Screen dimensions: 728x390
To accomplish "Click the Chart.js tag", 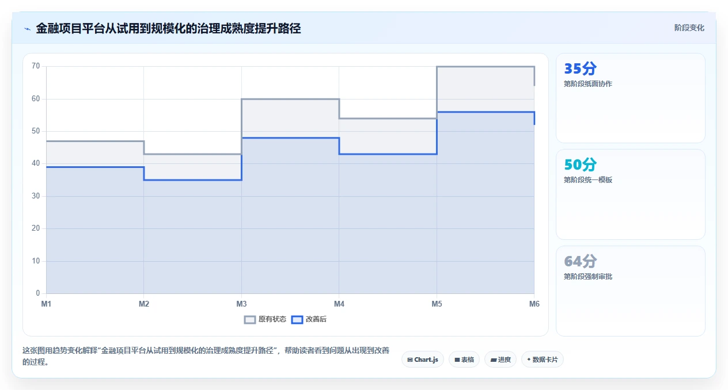I will pyautogui.click(x=423, y=360).
